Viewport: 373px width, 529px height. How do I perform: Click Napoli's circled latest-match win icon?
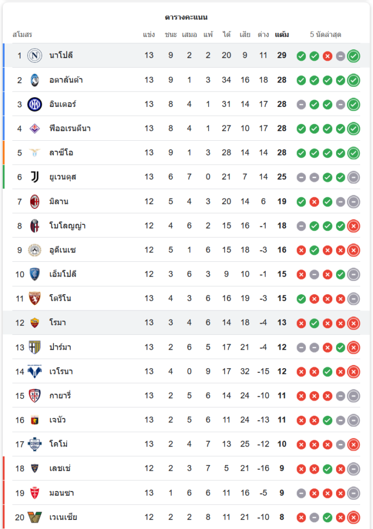coord(354,56)
